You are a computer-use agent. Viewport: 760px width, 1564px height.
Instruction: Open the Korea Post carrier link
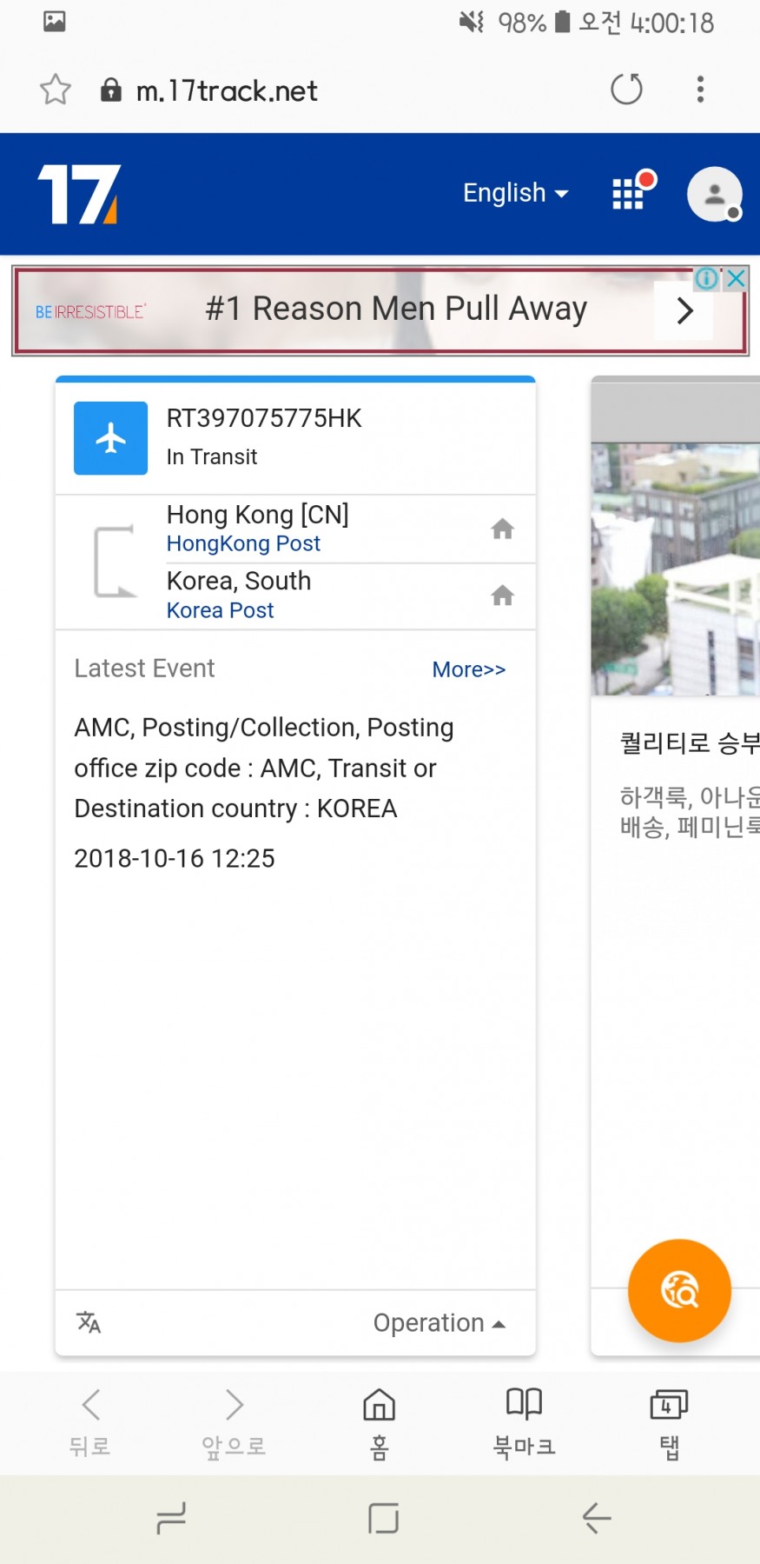220,610
